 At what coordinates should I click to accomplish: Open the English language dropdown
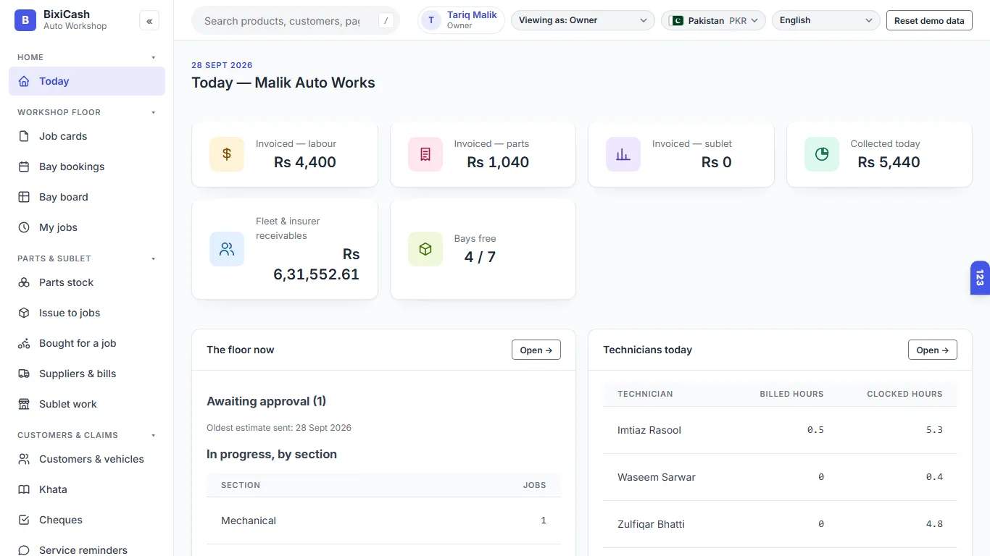826,20
